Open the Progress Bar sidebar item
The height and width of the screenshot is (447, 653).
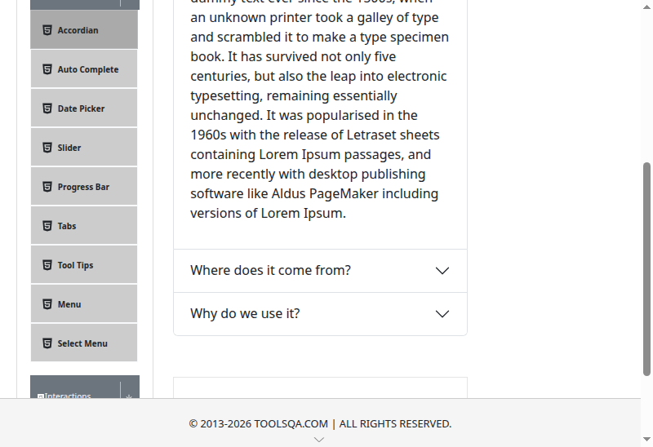tap(83, 187)
